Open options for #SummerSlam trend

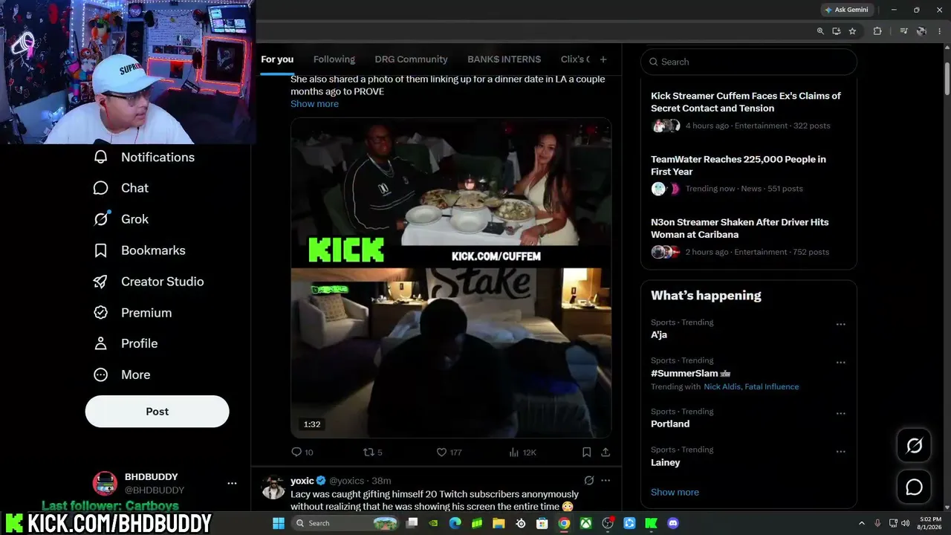click(840, 363)
